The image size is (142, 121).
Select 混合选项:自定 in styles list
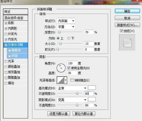point(16,18)
